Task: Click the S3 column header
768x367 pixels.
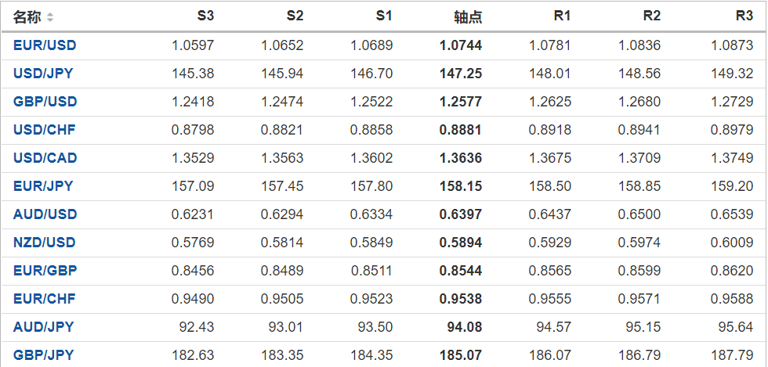Action: click(x=205, y=16)
